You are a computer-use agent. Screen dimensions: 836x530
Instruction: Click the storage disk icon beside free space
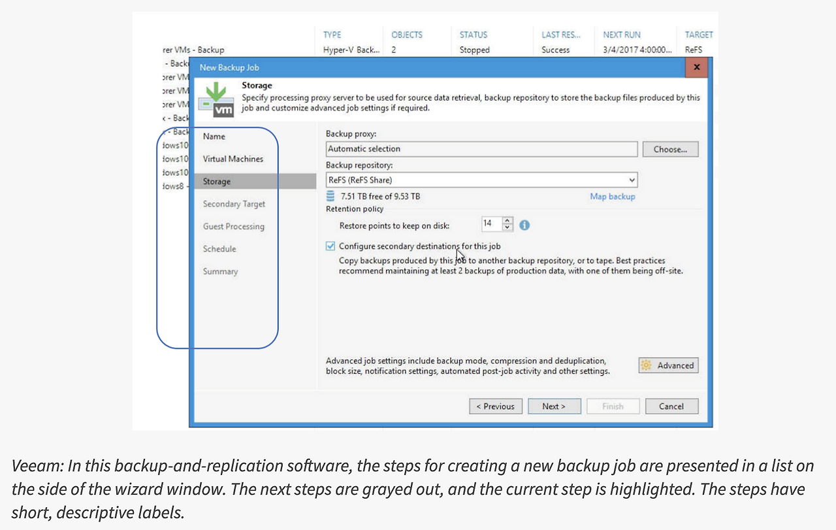[330, 196]
